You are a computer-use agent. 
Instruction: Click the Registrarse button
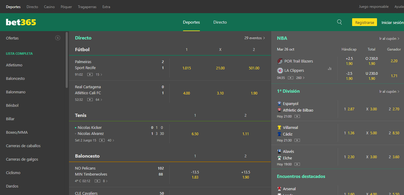pos(364,22)
